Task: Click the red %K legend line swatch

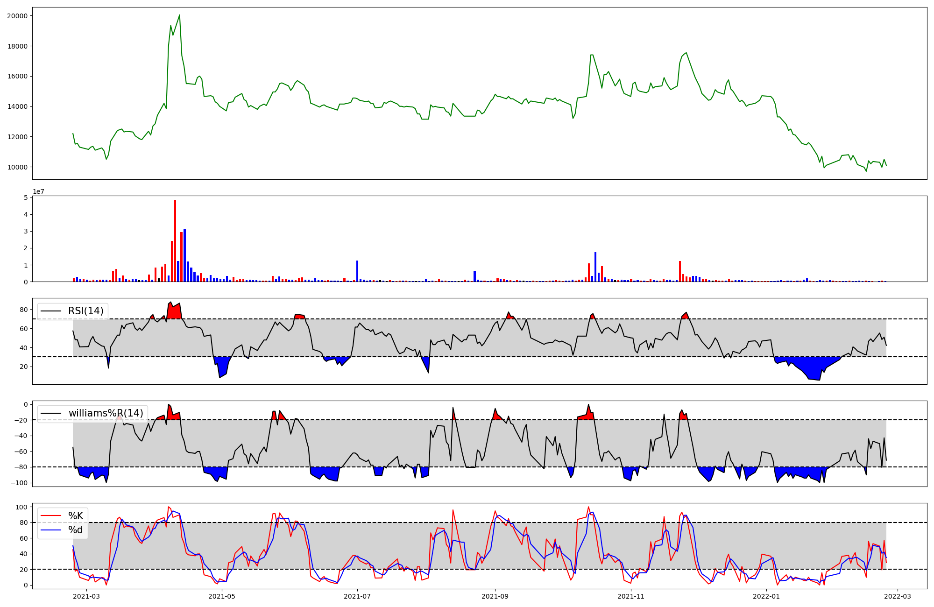Action: point(51,515)
